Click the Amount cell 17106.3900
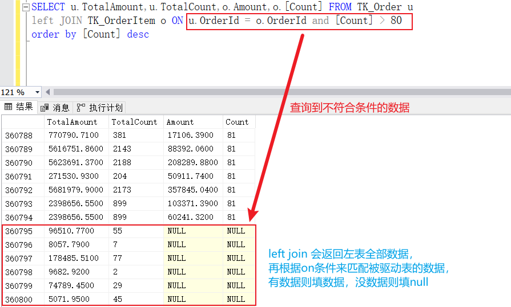This screenshot has height=307, width=511. pyautogui.click(x=193, y=136)
